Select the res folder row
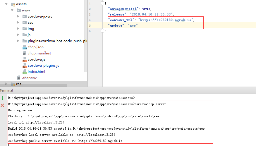Screen dimensions: 256x146 (44, 84)
